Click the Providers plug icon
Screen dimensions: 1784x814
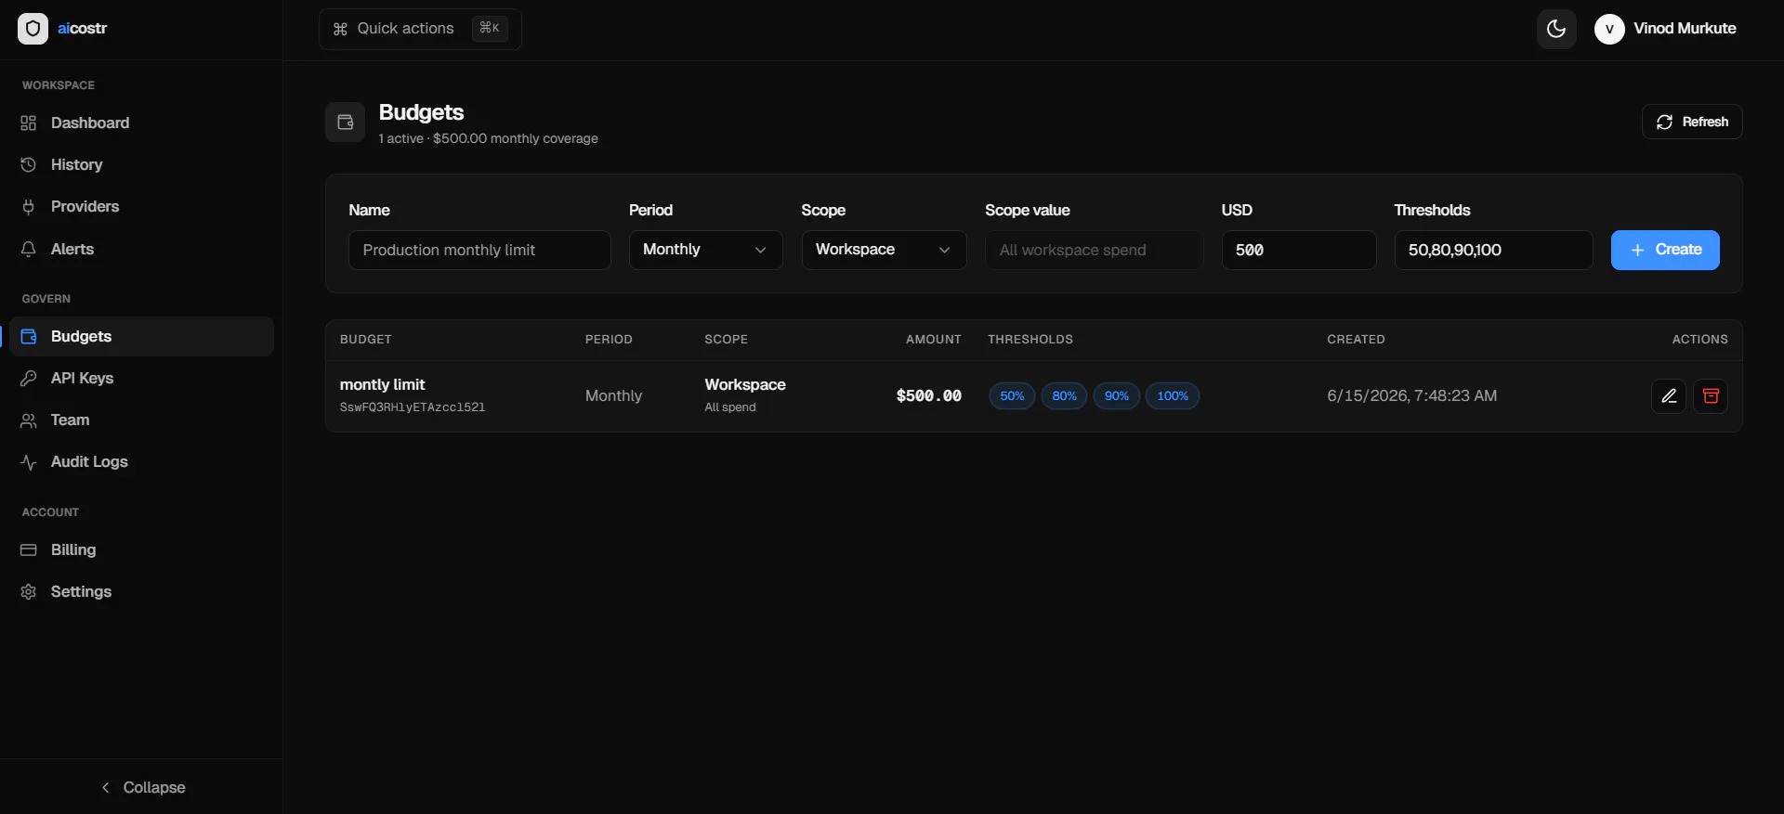(29, 206)
